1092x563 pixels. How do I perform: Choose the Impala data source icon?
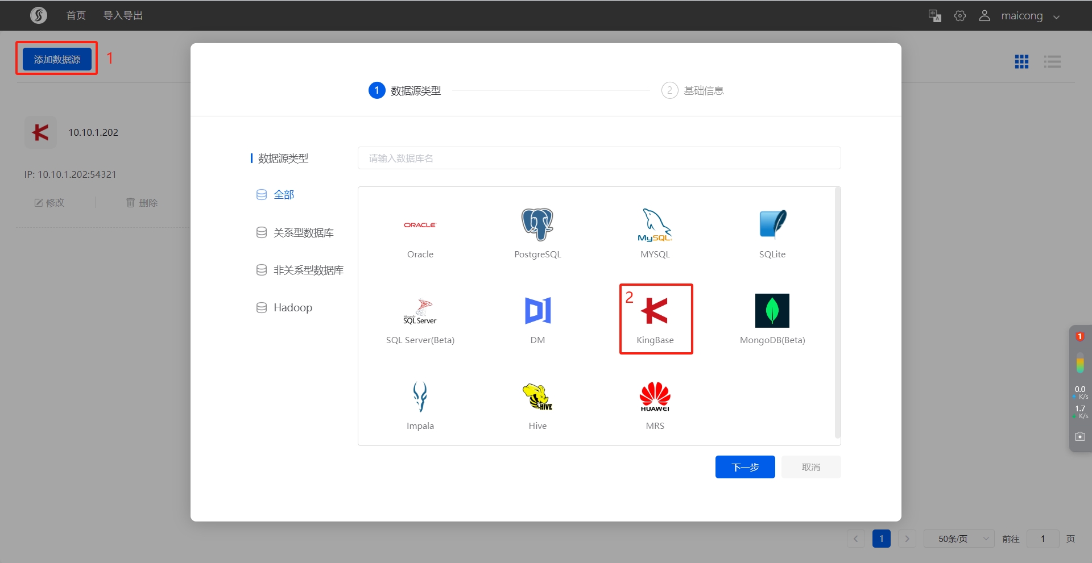(420, 397)
